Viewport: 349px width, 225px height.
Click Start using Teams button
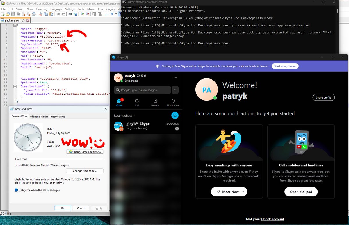point(285,66)
